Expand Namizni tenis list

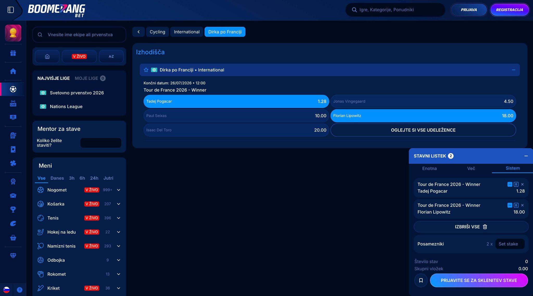118,246
